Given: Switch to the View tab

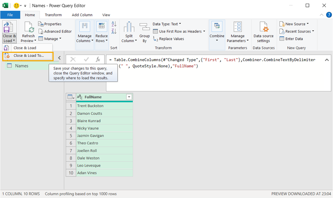Looking at the screenshot, I should [106, 15].
